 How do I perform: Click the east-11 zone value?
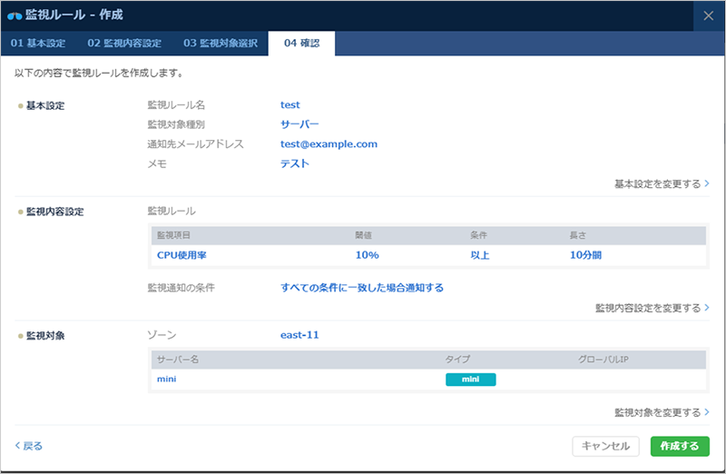[x=299, y=335]
